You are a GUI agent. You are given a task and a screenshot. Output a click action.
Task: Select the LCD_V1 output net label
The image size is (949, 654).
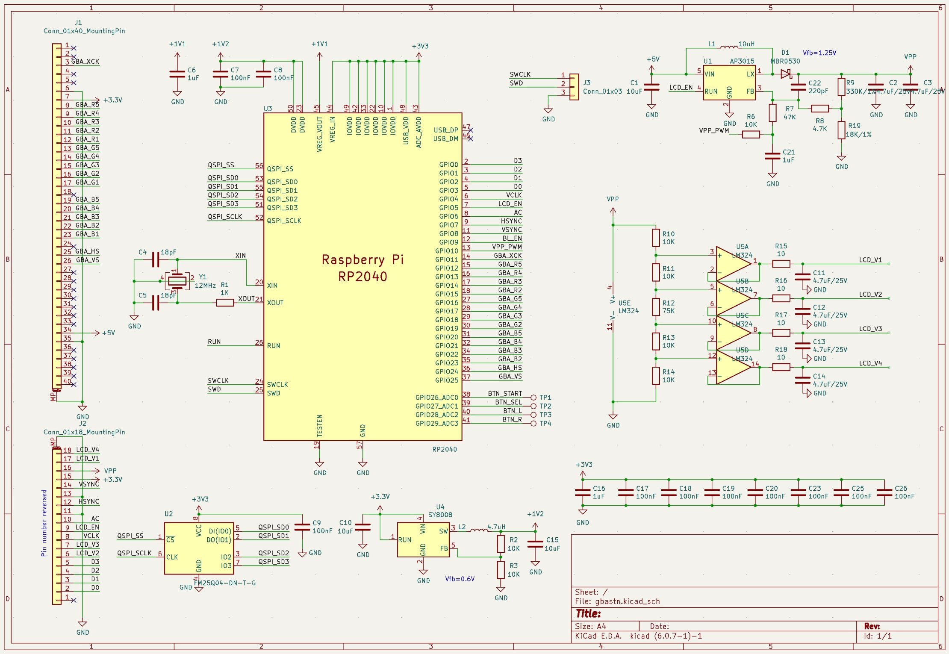[870, 260]
